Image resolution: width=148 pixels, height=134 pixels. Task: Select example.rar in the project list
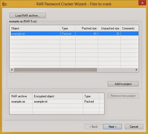coord(18,102)
